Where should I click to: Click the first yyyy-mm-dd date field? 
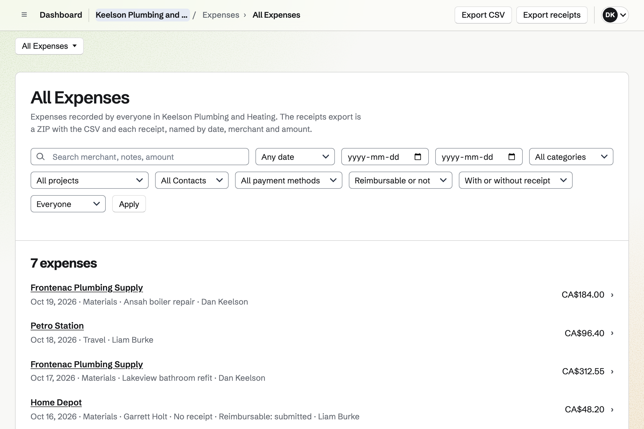(385, 157)
